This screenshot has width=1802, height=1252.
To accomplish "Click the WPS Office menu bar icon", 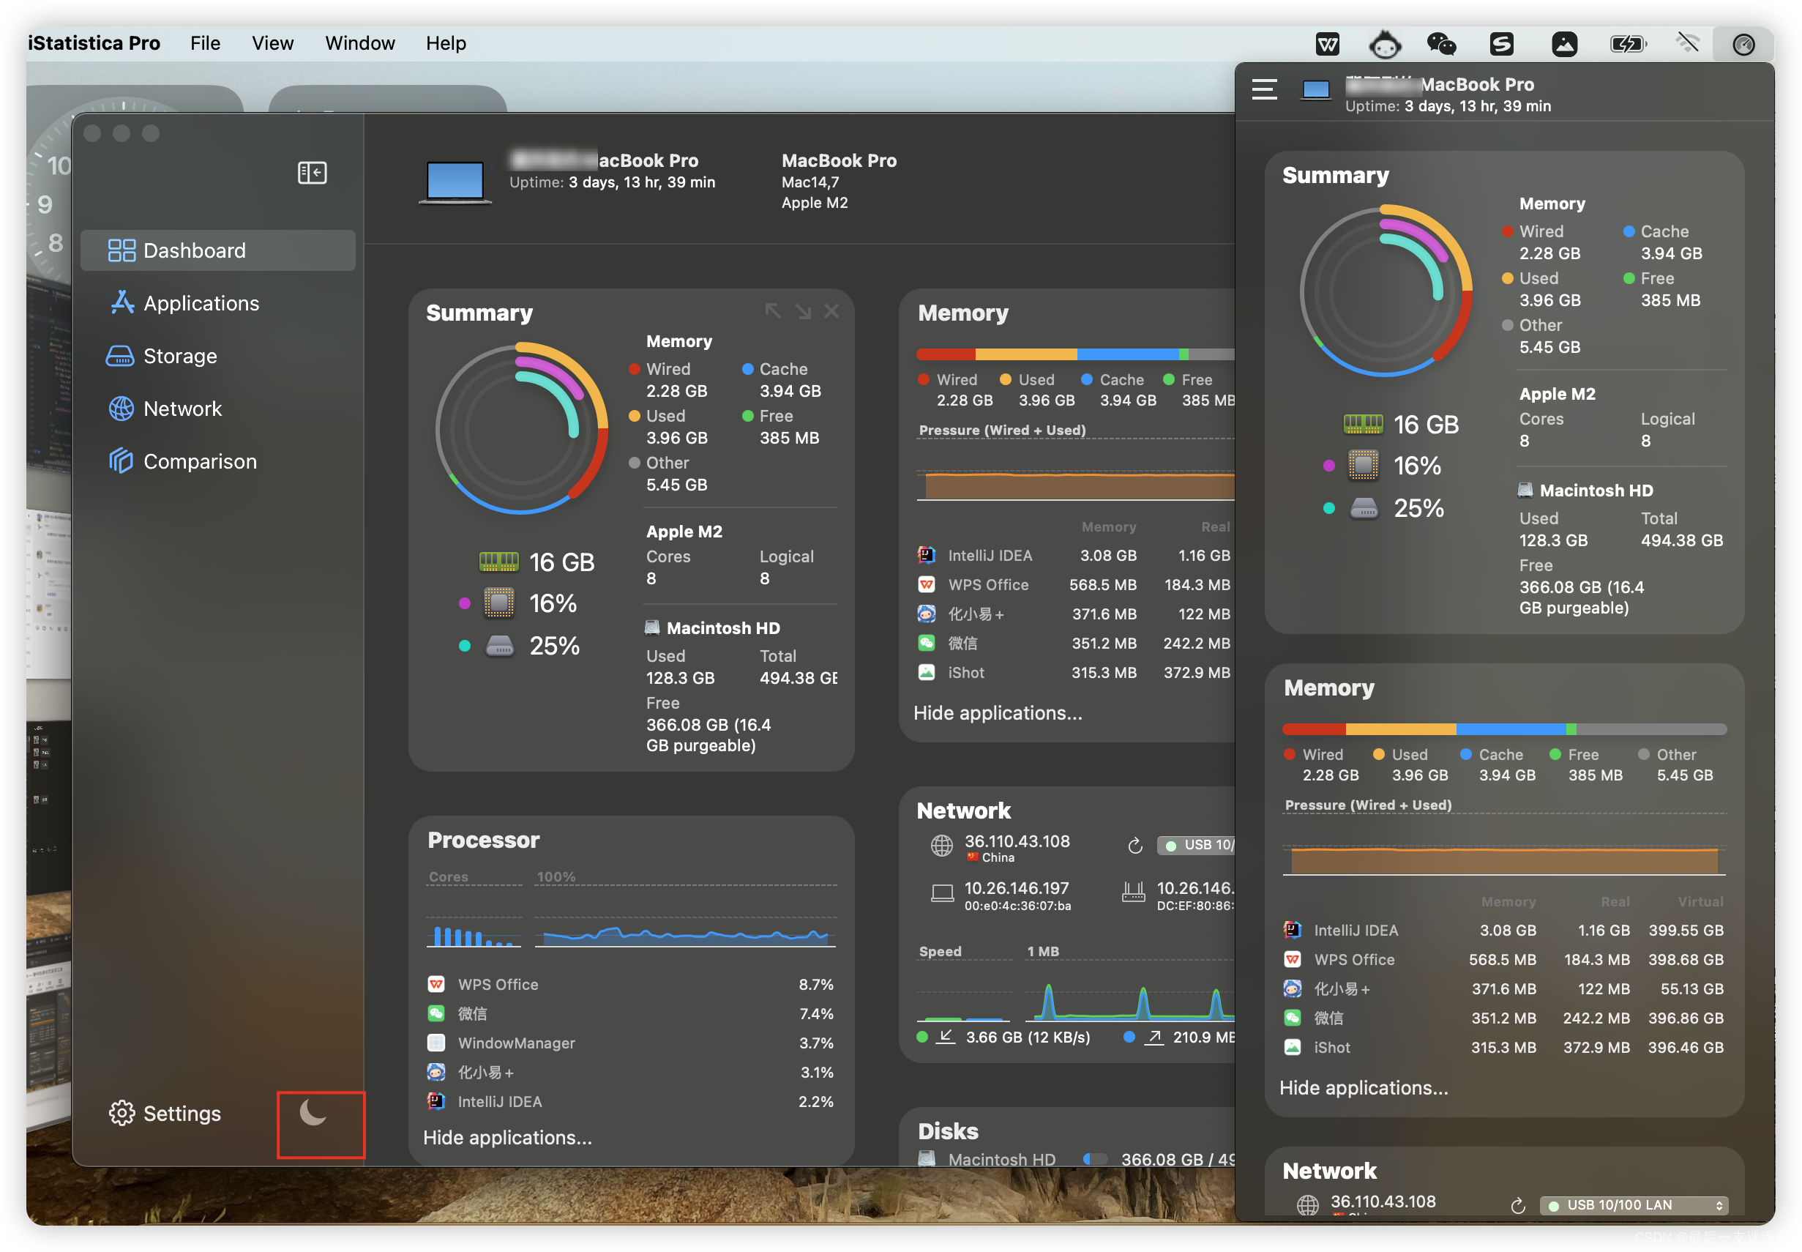I will [1327, 44].
